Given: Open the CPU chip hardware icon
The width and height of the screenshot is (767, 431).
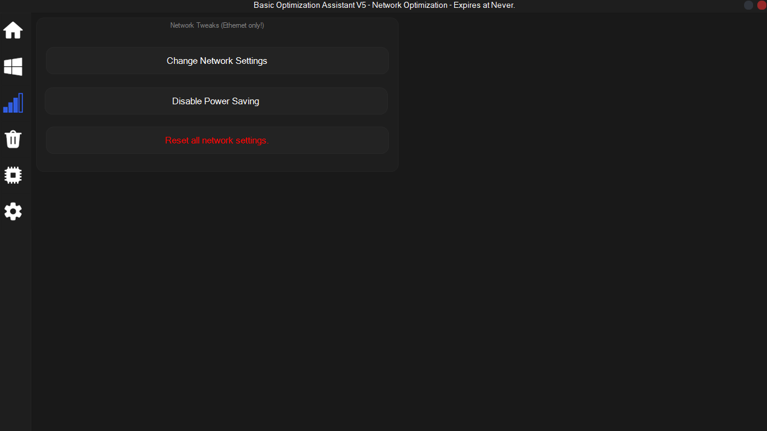Looking at the screenshot, I should pos(13,175).
